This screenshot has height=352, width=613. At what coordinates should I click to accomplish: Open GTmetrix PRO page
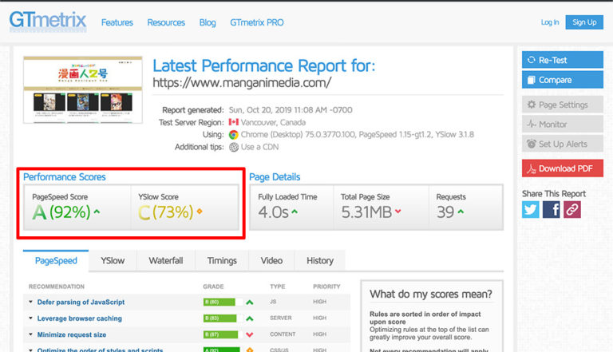[257, 22]
